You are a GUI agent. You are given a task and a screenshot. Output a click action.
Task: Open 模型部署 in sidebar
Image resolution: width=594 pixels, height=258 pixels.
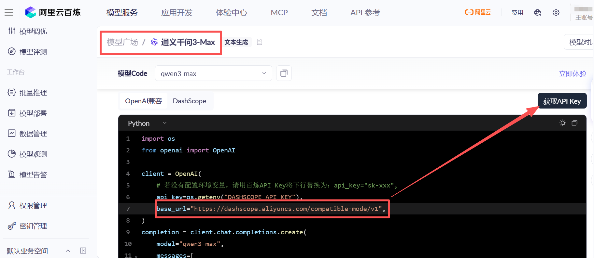click(33, 113)
